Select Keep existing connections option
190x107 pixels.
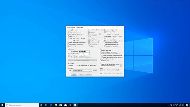coord(104,43)
